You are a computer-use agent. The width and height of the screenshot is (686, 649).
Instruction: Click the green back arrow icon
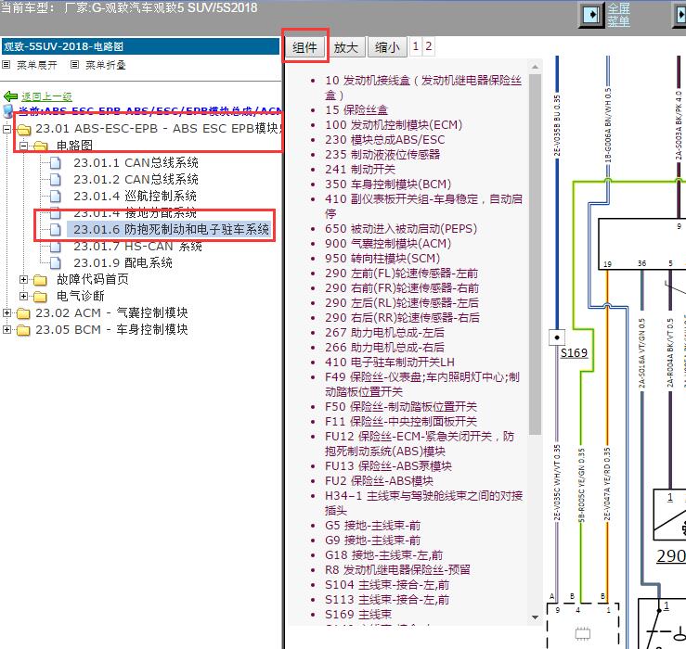[10, 96]
